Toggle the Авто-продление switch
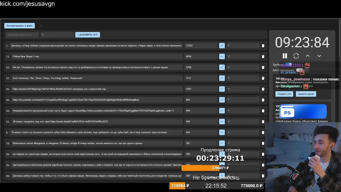 [x=300, y=70]
